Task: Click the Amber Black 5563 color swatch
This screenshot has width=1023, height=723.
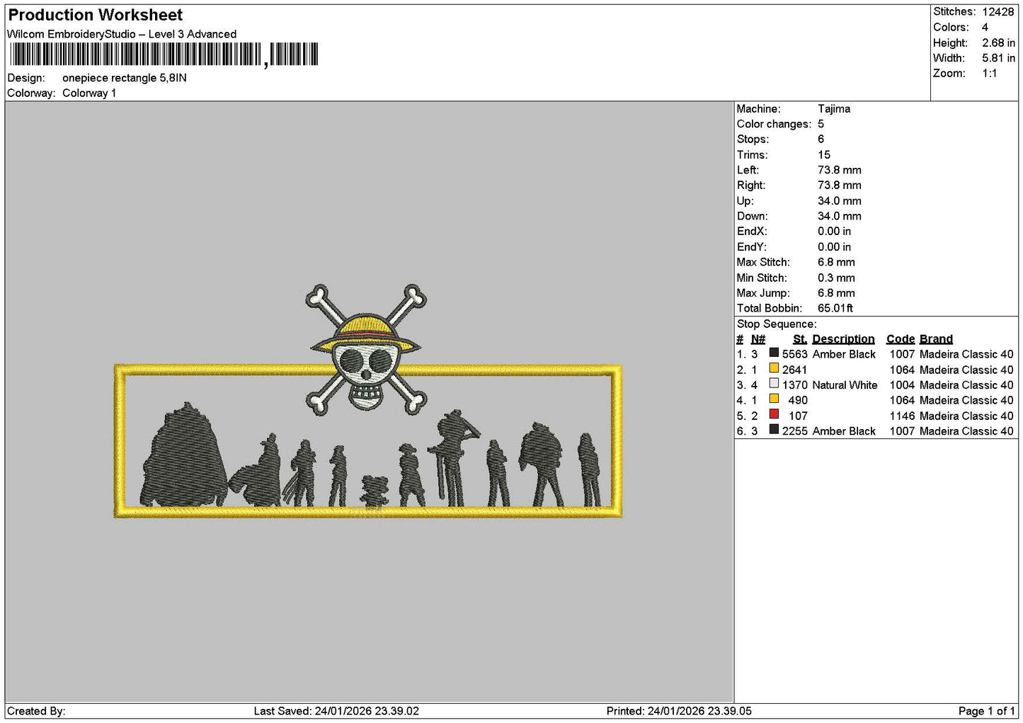Action: pyautogui.click(x=774, y=353)
